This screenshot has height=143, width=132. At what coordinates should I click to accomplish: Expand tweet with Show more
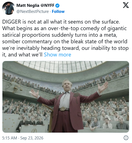(58, 55)
